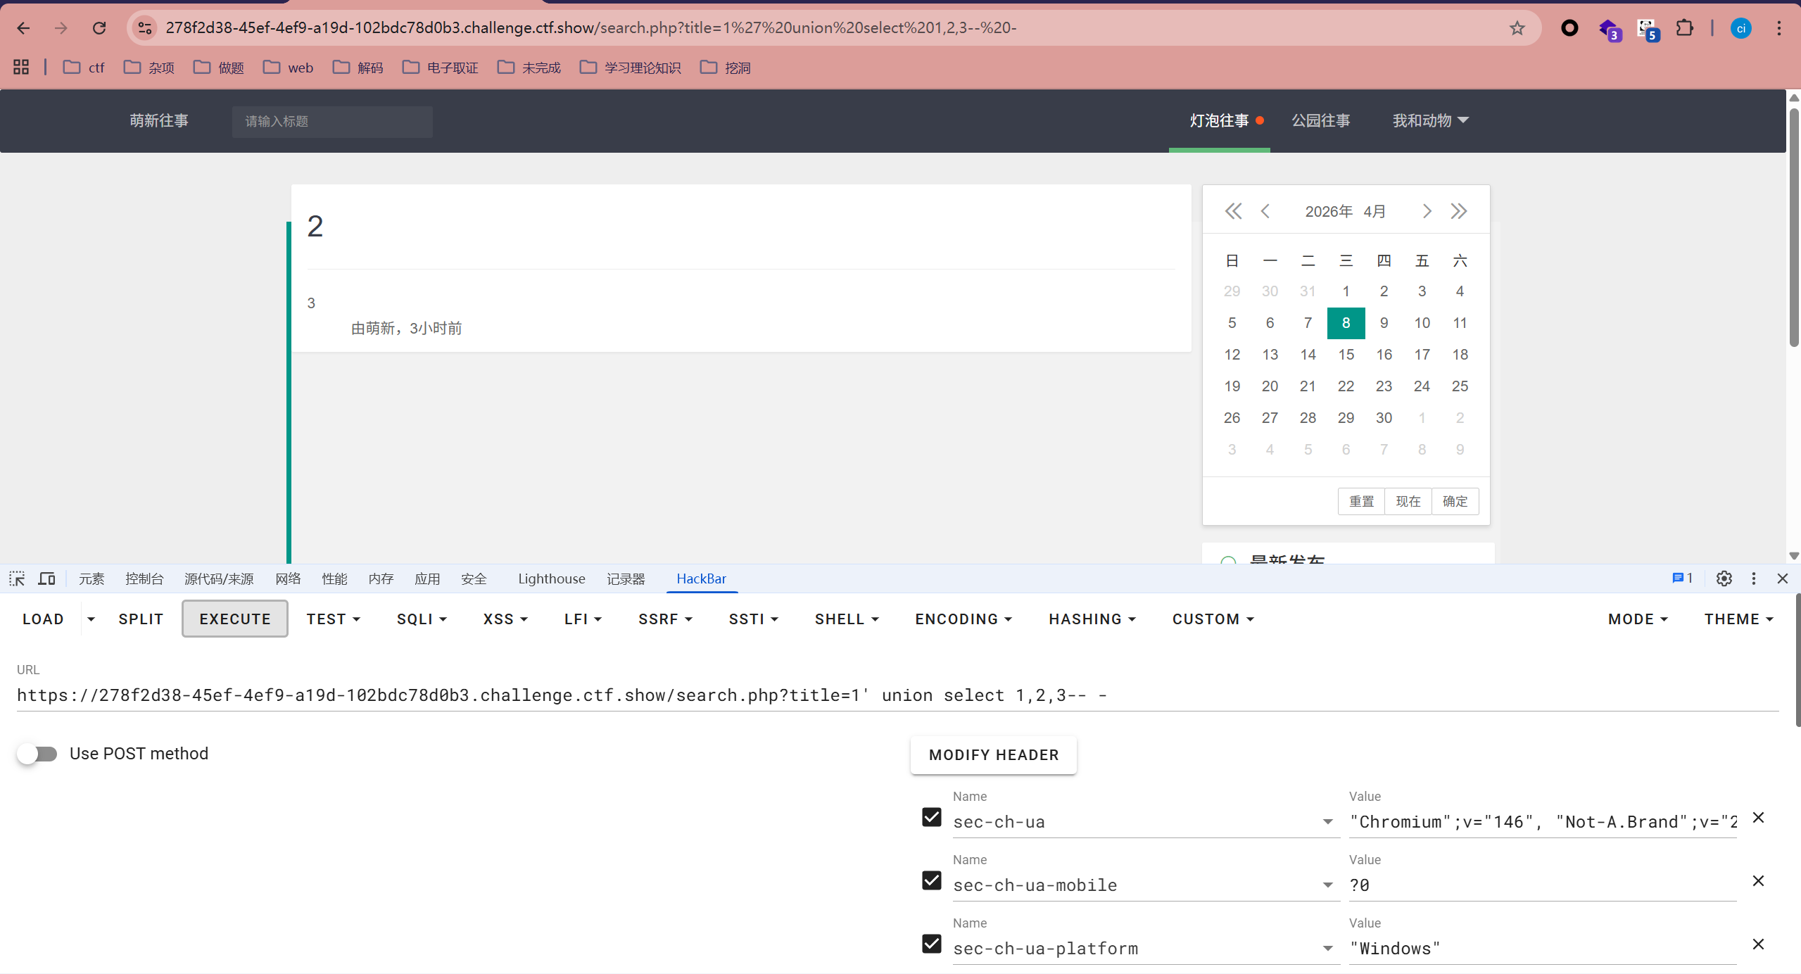Open the Chrome extensions puzzle icon
1801x974 pixels.
click(x=1684, y=28)
